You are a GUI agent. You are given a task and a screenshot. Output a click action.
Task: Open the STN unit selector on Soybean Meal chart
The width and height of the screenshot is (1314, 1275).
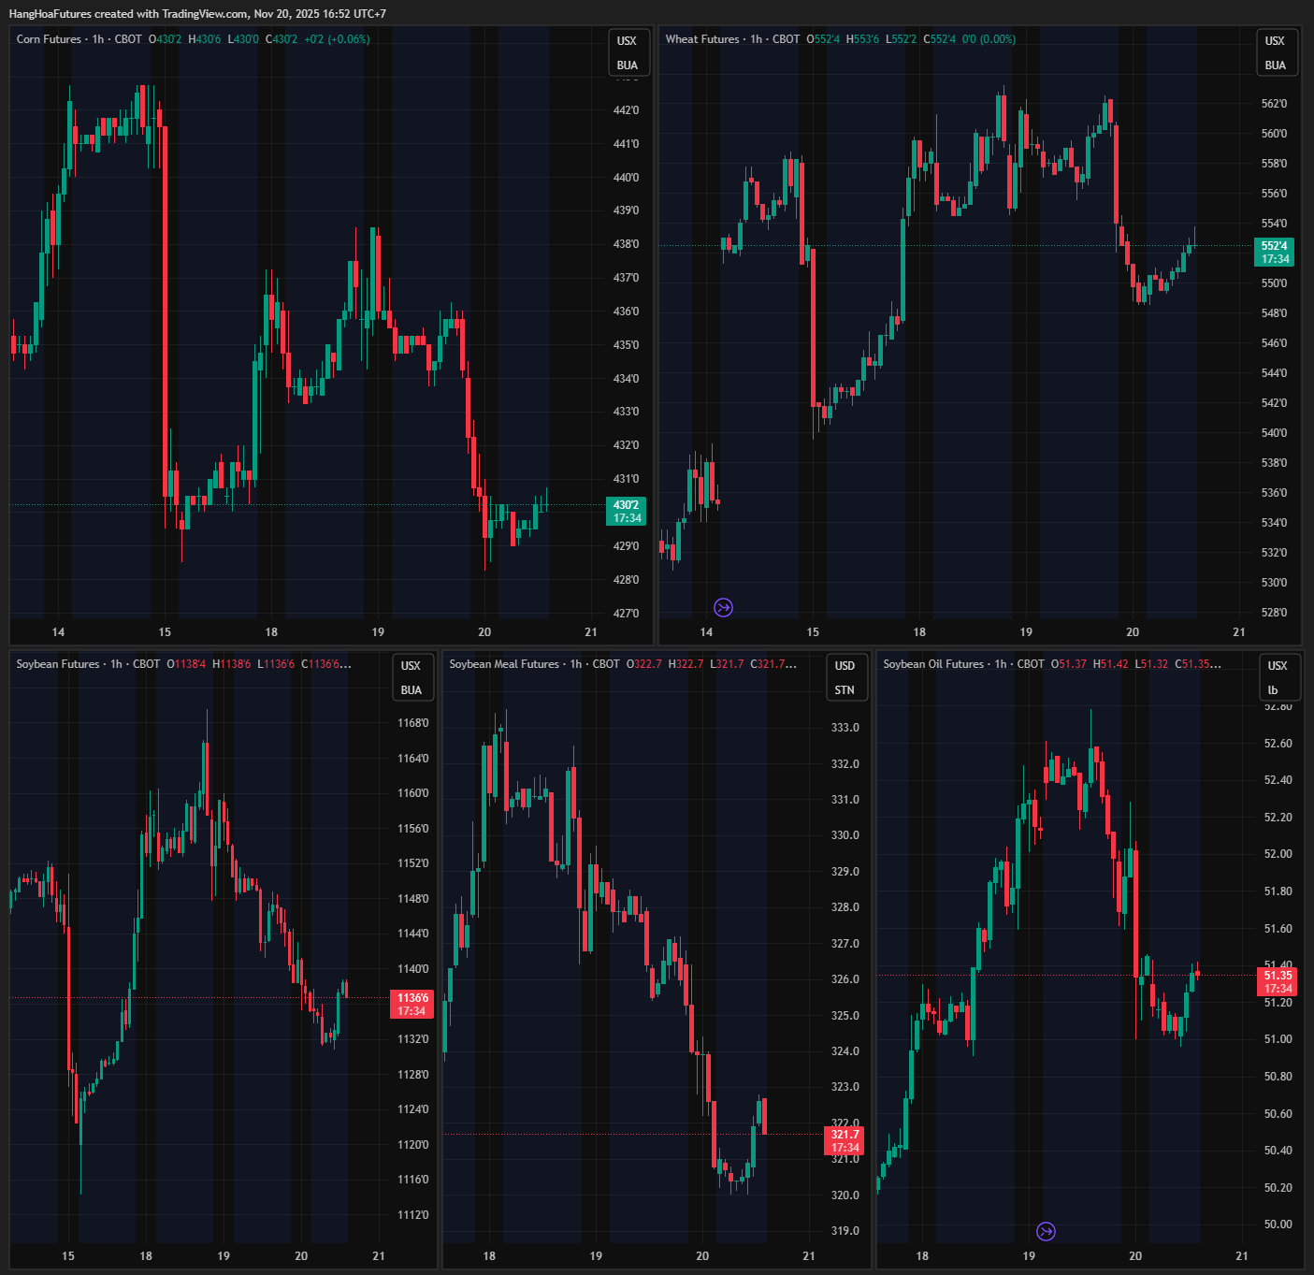845,690
